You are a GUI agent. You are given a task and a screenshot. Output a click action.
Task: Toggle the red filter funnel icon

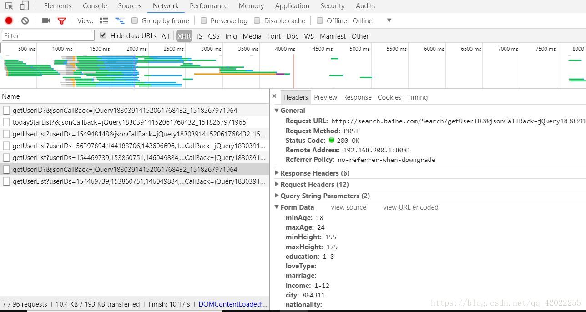pos(61,20)
